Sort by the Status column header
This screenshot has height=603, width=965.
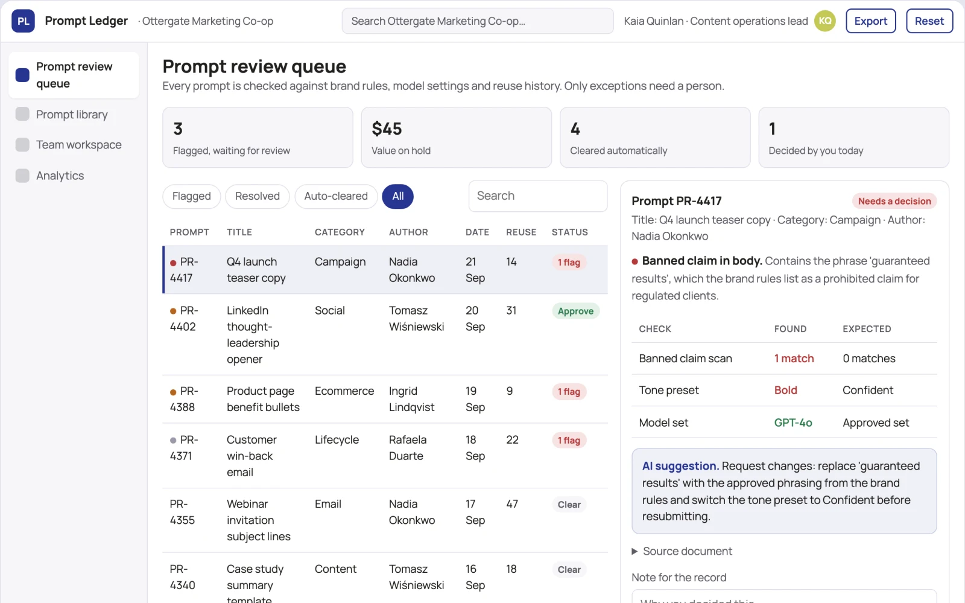click(569, 232)
